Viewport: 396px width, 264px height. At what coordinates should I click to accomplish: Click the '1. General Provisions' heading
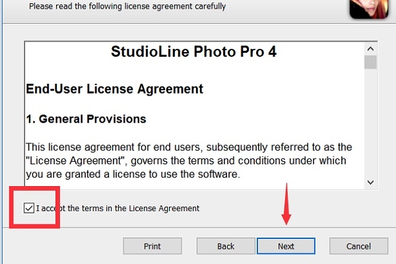(x=85, y=119)
